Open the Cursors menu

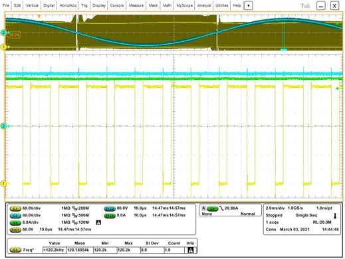click(x=117, y=5)
